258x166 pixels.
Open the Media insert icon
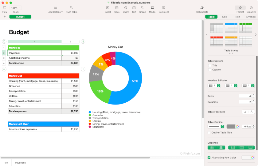(x=152, y=8)
